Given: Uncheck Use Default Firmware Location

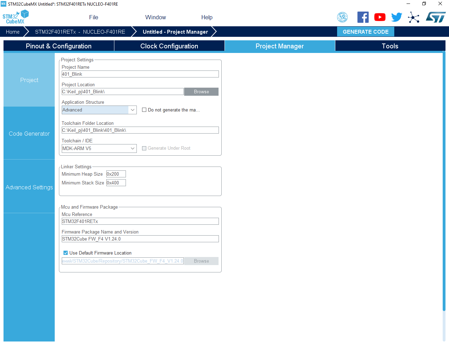Looking at the screenshot, I should [x=66, y=253].
